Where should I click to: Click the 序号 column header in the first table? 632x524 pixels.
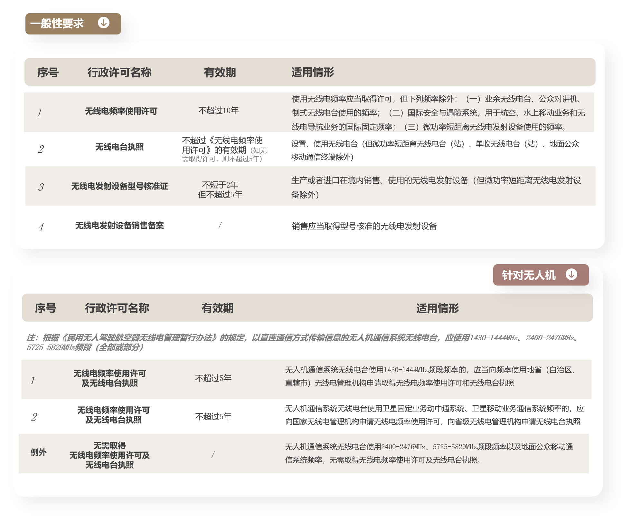click(x=48, y=73)
